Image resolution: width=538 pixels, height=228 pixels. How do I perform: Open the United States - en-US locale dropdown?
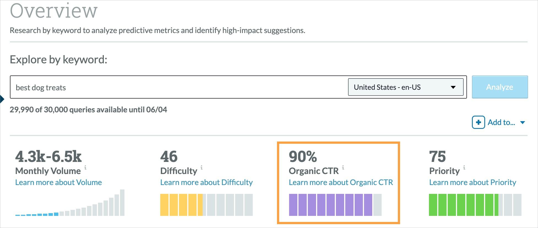click(406, 87)
